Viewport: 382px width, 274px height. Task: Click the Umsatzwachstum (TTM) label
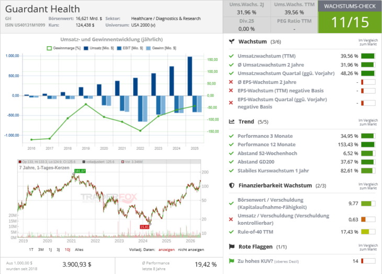266,56
